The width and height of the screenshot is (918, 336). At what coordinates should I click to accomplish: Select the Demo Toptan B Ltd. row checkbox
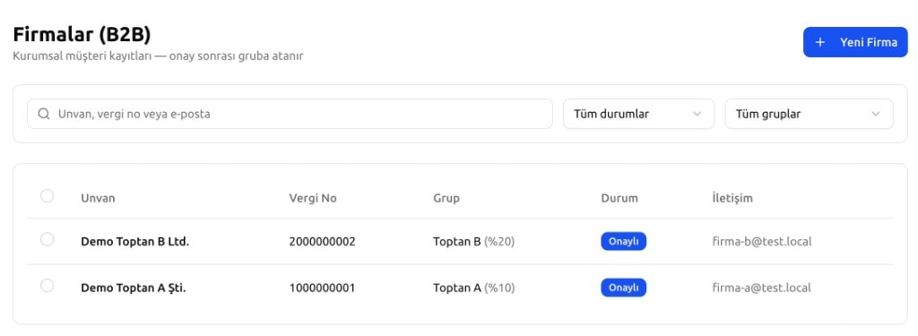47,239
